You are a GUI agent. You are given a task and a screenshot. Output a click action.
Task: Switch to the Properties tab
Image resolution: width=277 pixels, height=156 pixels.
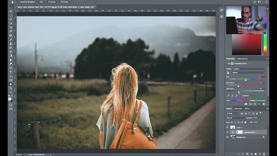click(230, 59)
